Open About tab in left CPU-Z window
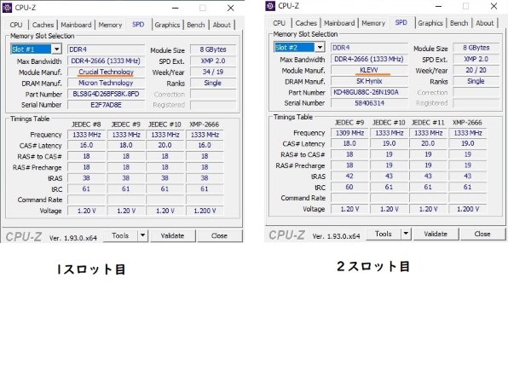Viewport: 508px width, 365px height. point(222,25)
